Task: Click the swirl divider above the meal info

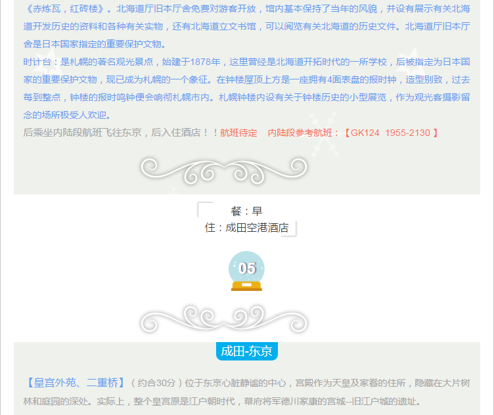Action: [x=223, y=170]
